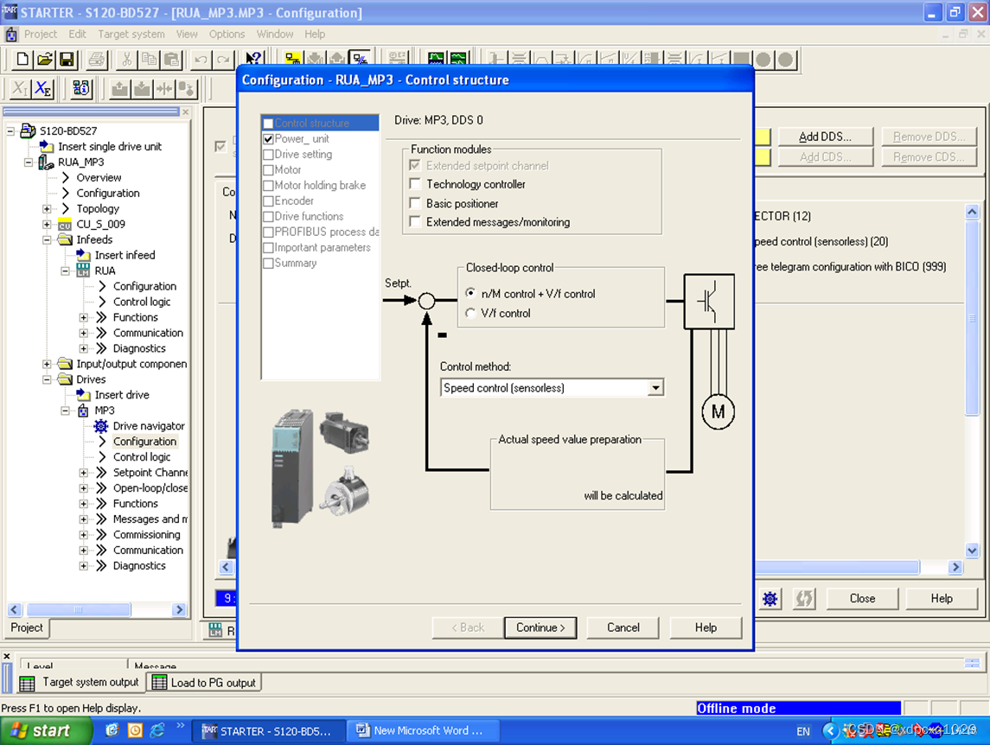This screenshot has width=990, height=745.
Task: Toggle the Encoder step checkbox
Action: (268, 201)
